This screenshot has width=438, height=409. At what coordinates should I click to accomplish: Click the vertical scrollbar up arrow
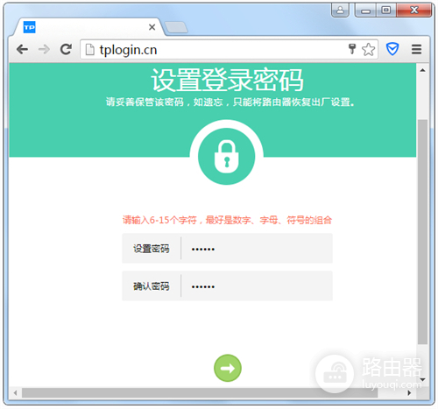[422, 70]
